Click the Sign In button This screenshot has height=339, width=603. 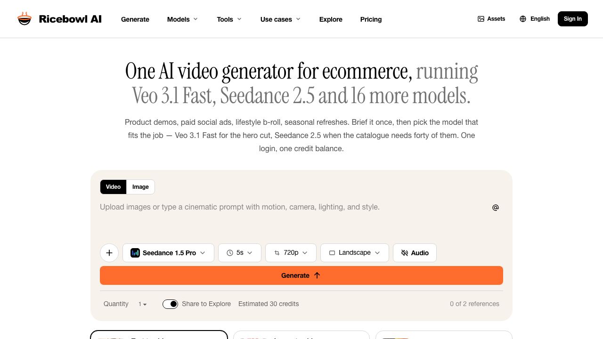coord(573,19)
